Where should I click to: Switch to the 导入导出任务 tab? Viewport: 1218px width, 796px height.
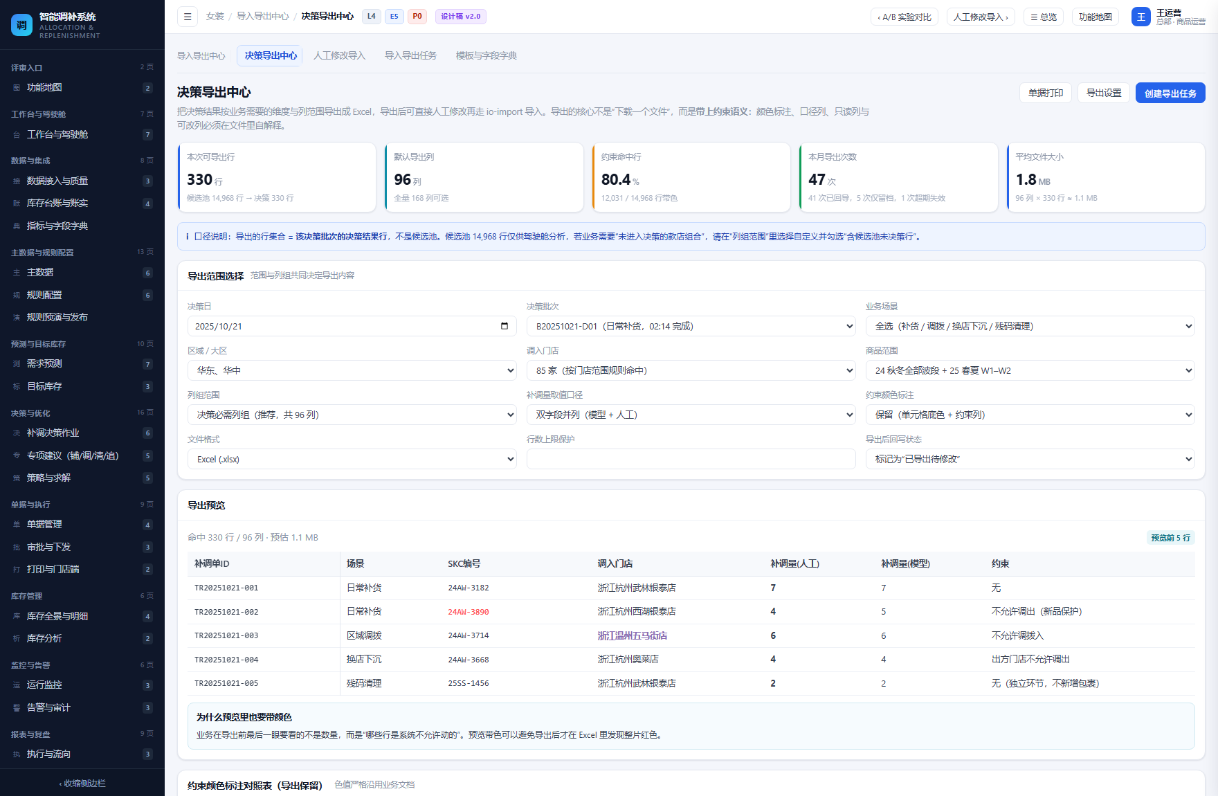click(410, 56)
